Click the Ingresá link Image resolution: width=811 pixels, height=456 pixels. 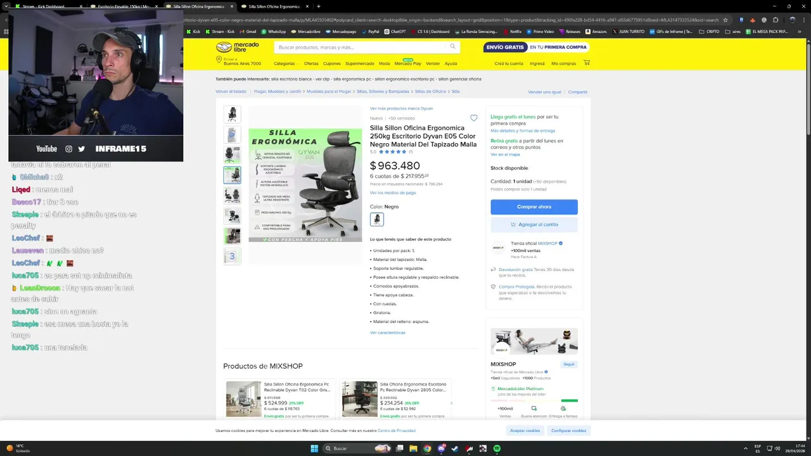[537, 63]
